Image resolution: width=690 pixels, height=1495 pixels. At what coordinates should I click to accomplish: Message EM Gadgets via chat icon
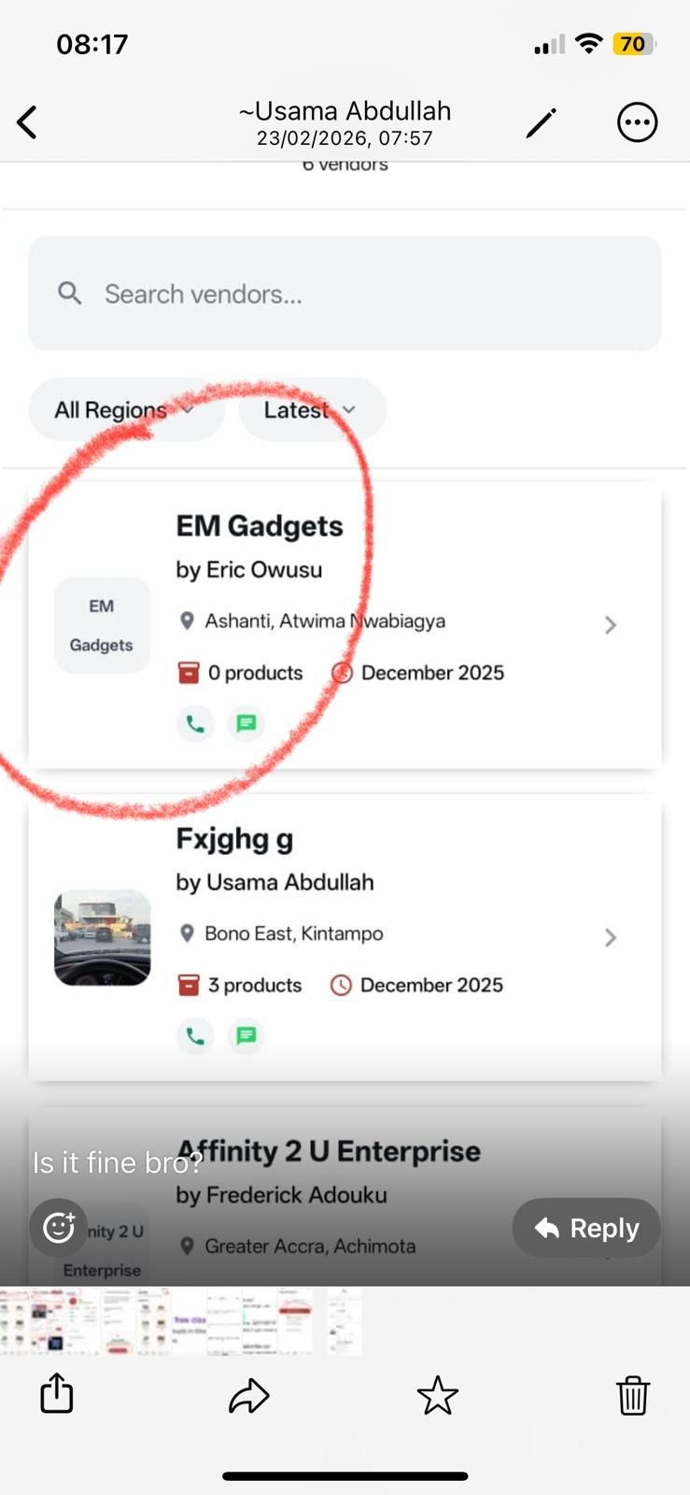246,723
